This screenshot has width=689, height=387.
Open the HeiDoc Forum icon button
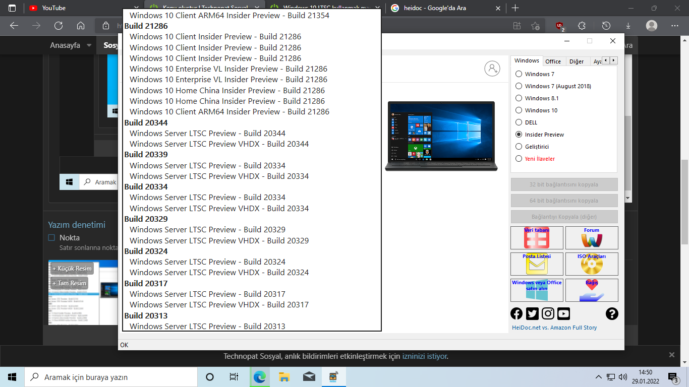pos(592,238)
